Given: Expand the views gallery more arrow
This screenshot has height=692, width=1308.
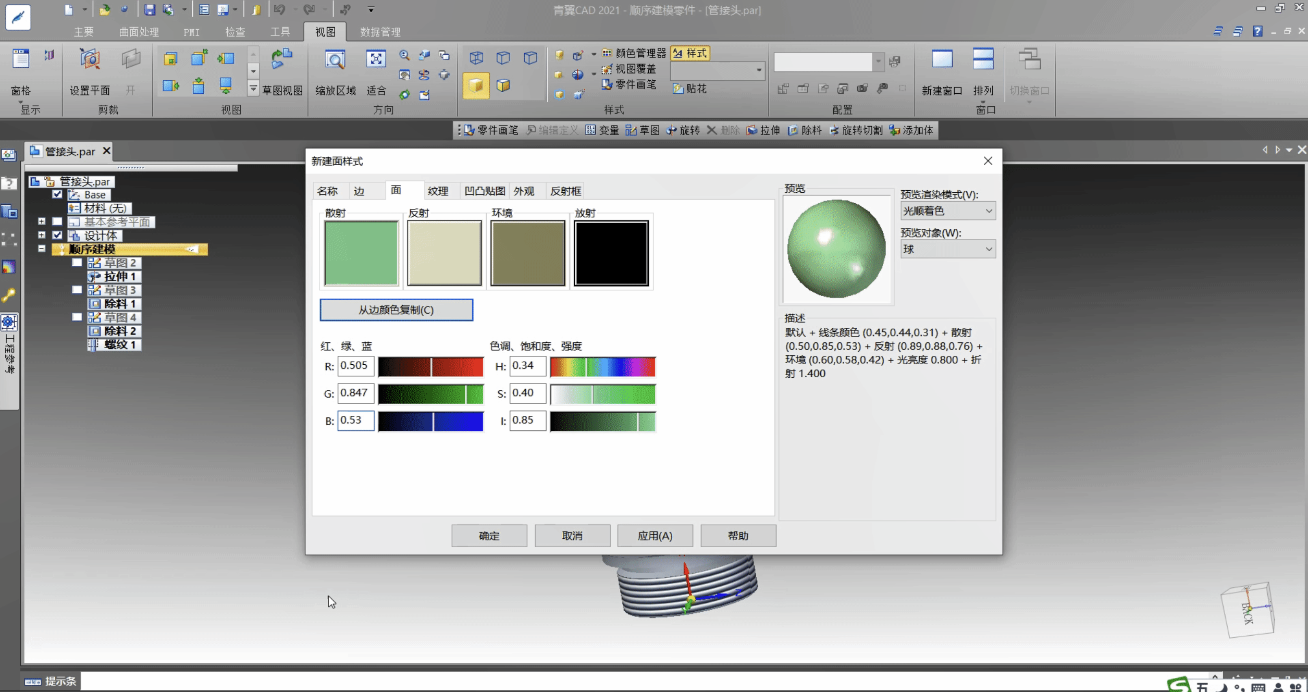Looking at the screenshot, I should point(253,89).
